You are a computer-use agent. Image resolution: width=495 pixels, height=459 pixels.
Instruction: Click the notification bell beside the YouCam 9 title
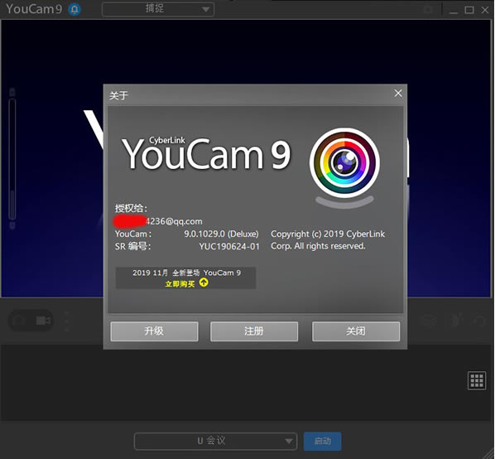pyautogui.click(x=74, y=9)
